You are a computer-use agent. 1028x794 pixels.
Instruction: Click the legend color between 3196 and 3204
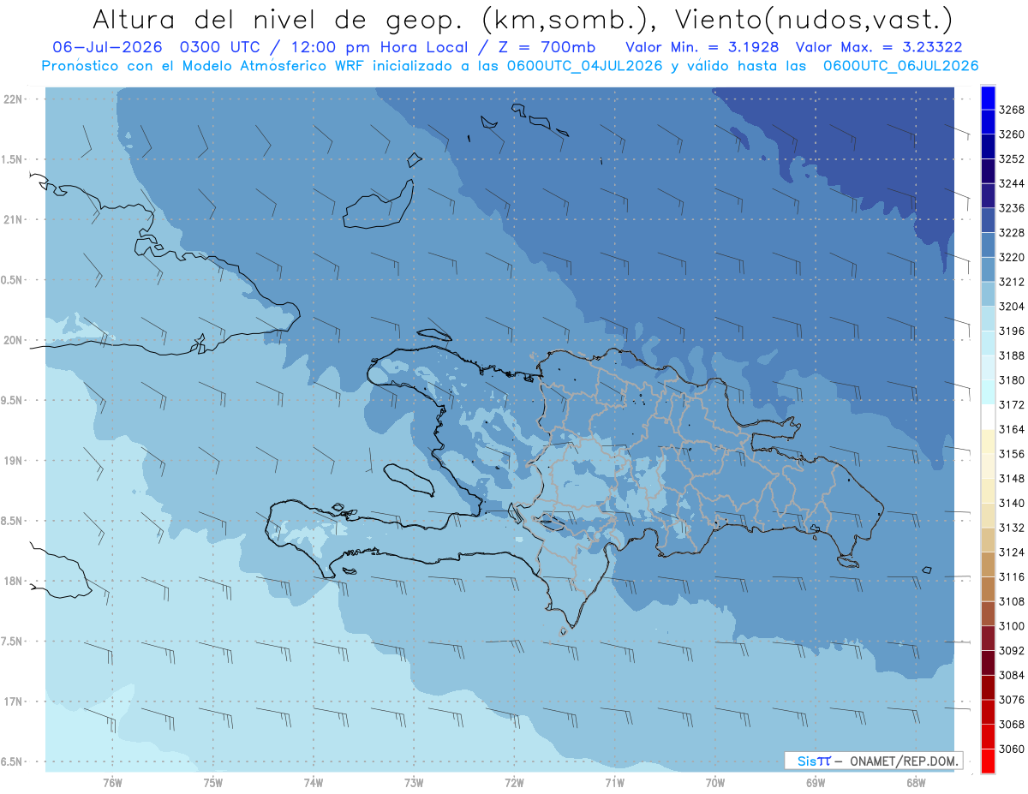click(988, 319)
